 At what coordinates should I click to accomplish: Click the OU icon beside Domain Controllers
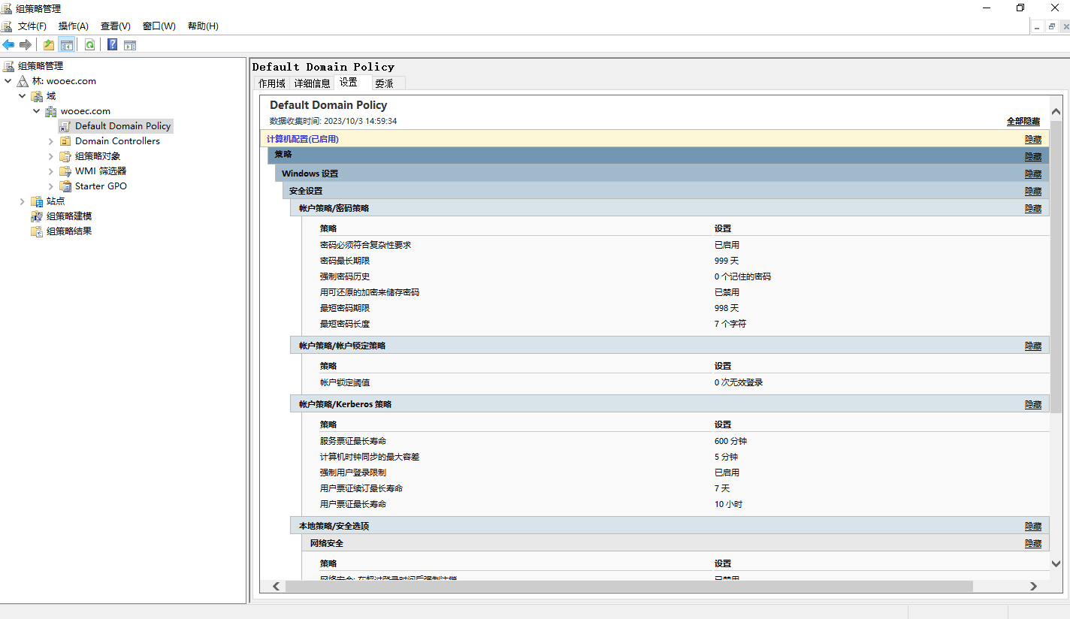pos(65,140)
